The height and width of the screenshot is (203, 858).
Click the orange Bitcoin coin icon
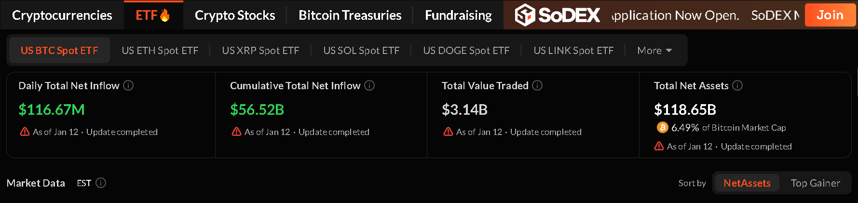pos(662,127)
